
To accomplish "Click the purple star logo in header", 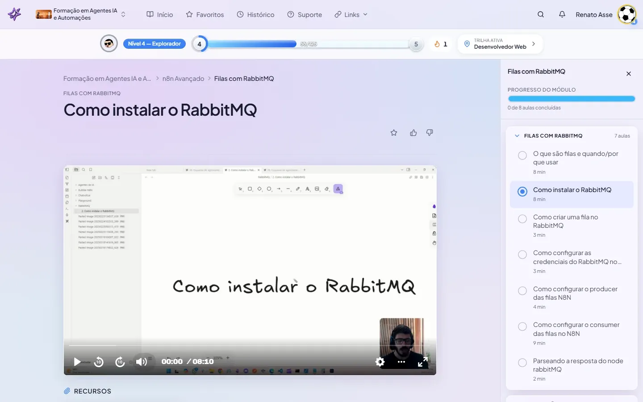I will coord(14,14).
